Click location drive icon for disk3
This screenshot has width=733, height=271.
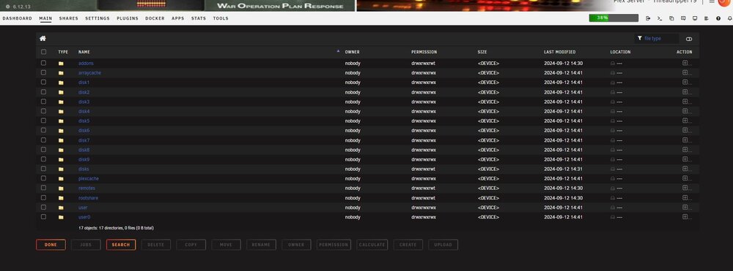pyautogui.click(x=613, y=102)
